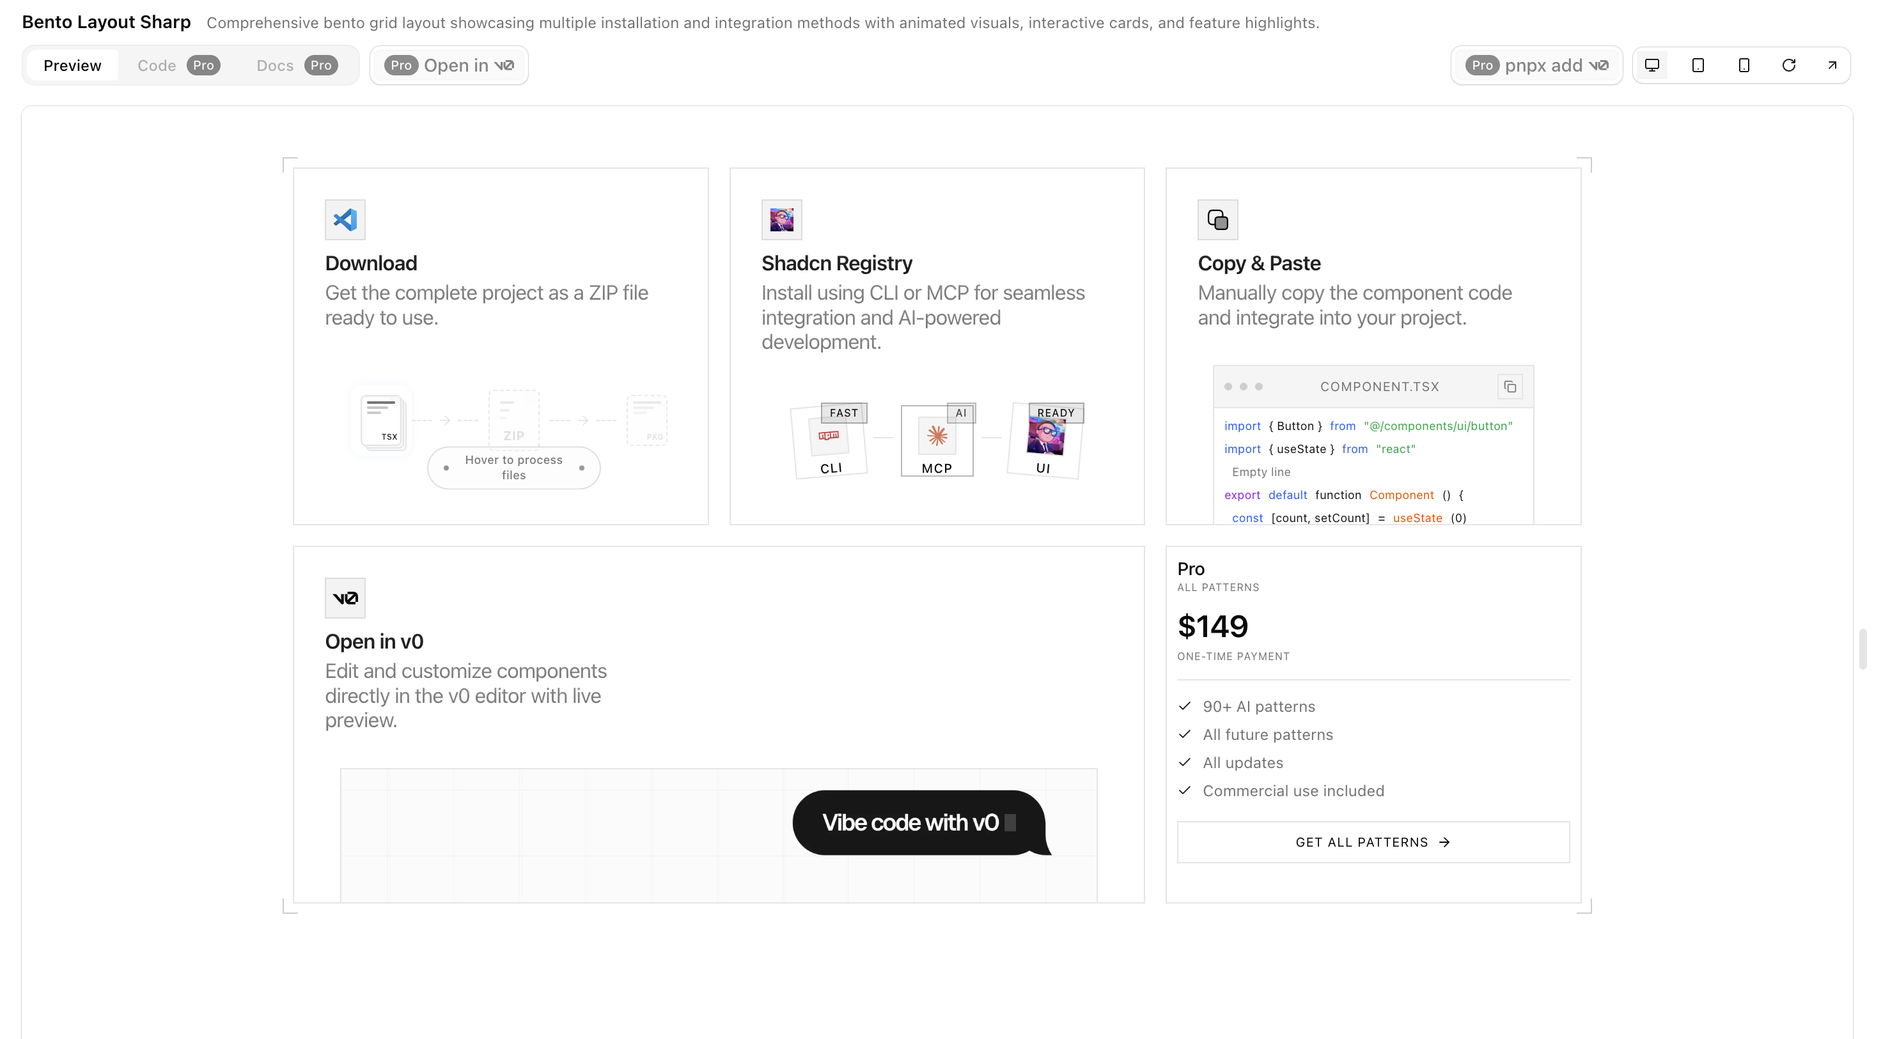Click the Shadcn Registry avatar icon
Screen dimensions: 1890x1039
click(781, 219)
